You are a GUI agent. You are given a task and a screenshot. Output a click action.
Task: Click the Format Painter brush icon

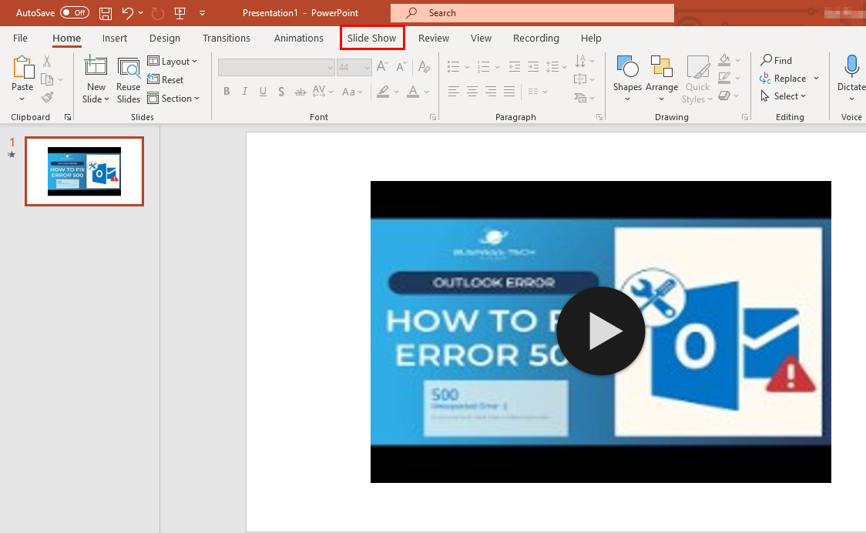tap(48, 98)
